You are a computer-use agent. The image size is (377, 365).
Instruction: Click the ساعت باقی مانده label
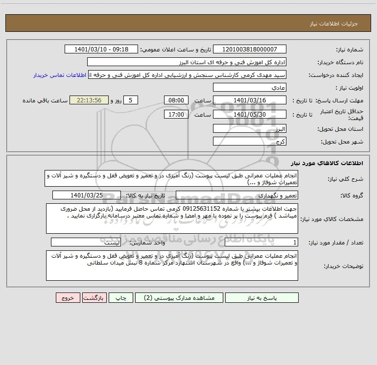click(x=45, y=100)
